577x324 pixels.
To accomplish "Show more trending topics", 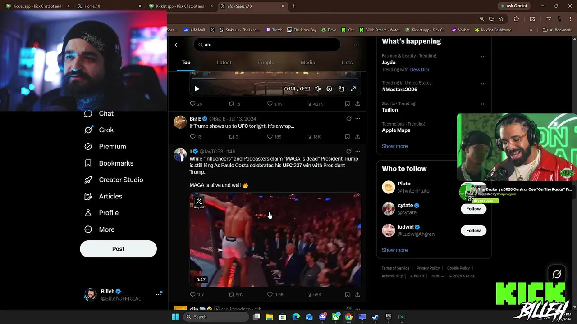I will pos(394,146).
